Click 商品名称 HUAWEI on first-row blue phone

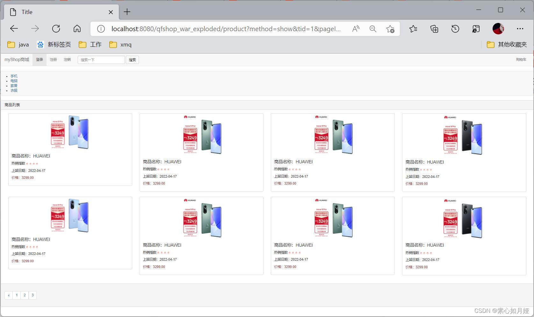(x=31, y=156)
